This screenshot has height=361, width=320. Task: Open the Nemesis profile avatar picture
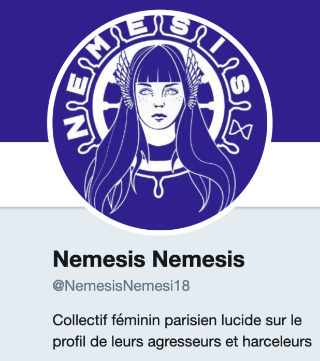coord(160,122)
